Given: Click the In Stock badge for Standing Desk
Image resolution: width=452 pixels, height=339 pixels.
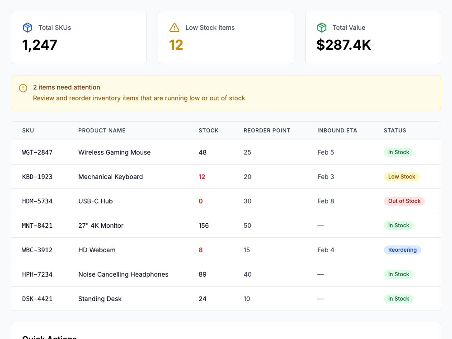Looking at the screenshot, I should 398,299.
